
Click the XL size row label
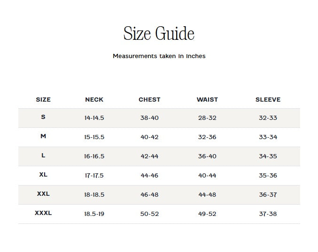click(43, 175)
